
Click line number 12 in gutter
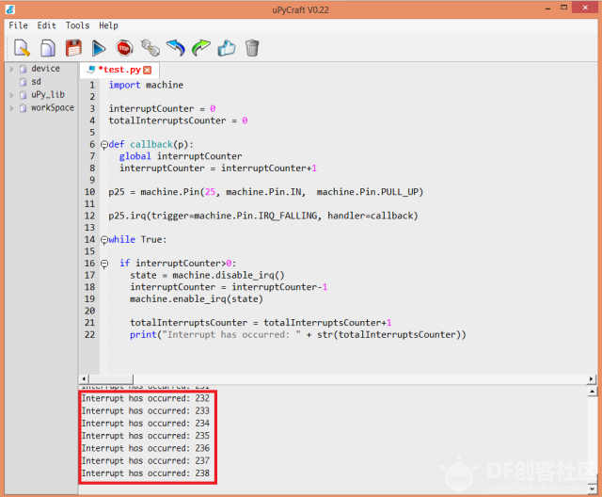(89, 216)
